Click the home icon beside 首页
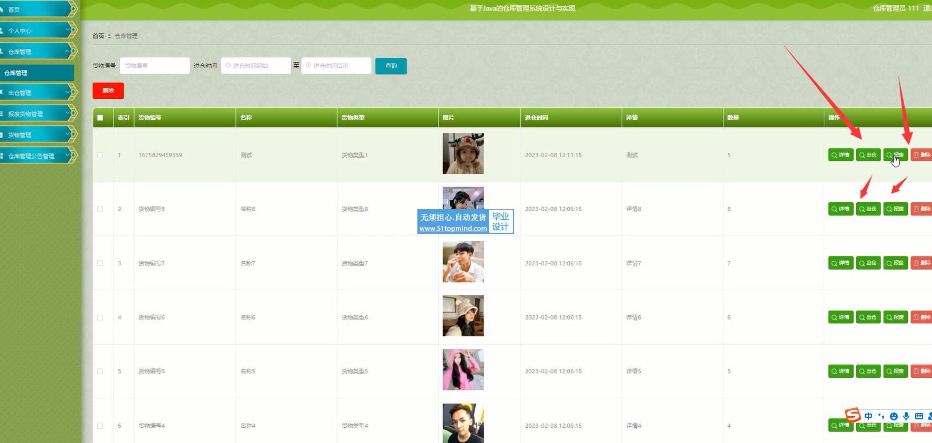The width and height of the screenshot is (932, 443). [x=2, y=9]
